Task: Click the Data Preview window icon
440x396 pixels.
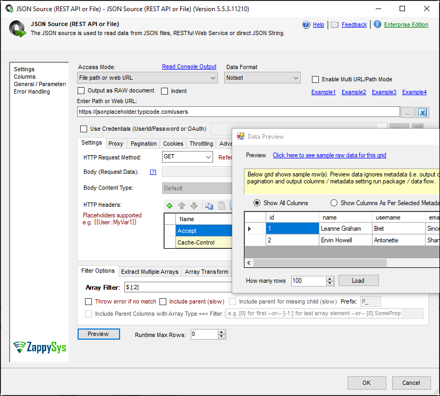Action: [241, 137]
